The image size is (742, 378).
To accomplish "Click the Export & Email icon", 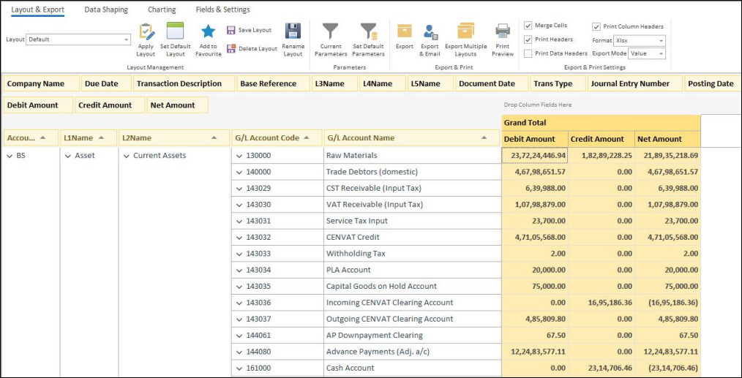I will click(x=430, y=33).
